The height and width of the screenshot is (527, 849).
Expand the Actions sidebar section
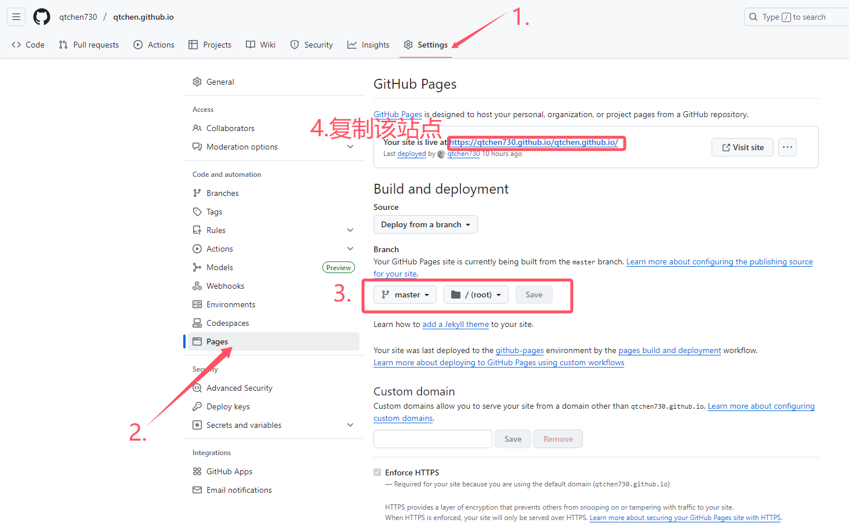click(350, 249)
